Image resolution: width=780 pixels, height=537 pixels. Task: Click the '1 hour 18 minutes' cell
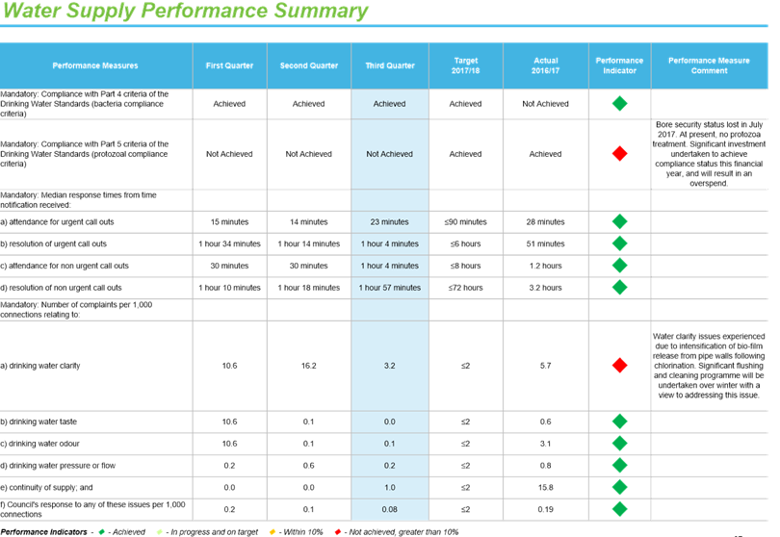[309, 288]
